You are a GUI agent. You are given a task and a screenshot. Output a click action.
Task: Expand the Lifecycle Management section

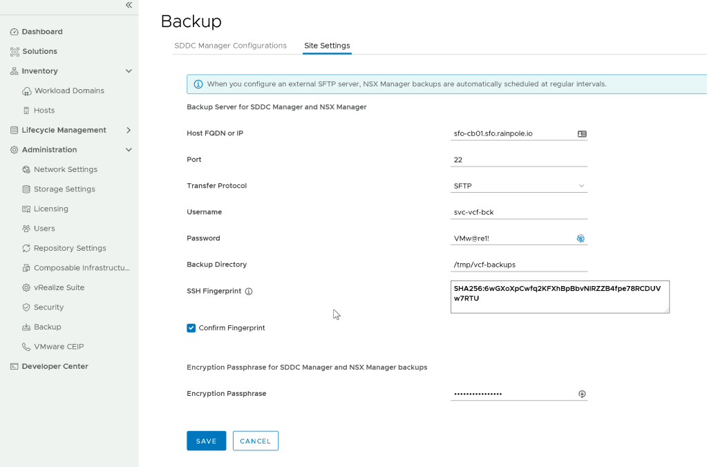pos(129,131)
